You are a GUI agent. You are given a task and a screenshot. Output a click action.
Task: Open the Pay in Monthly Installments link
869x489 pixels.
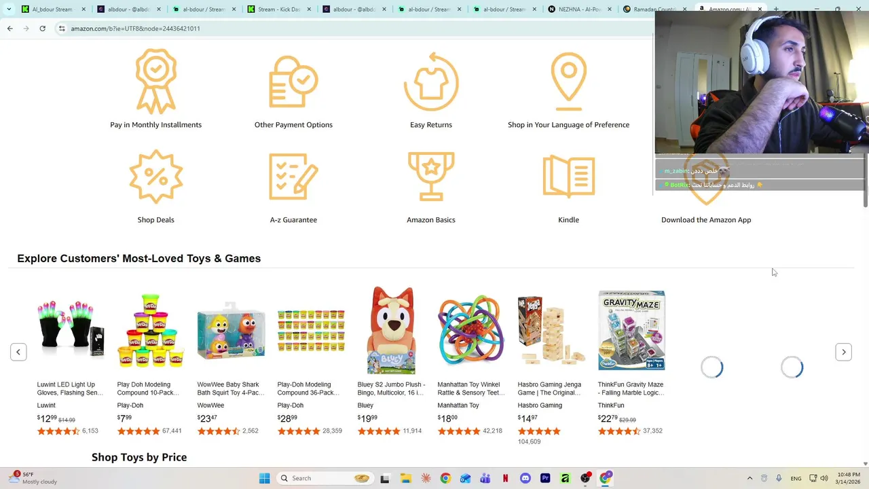point(156,125)
